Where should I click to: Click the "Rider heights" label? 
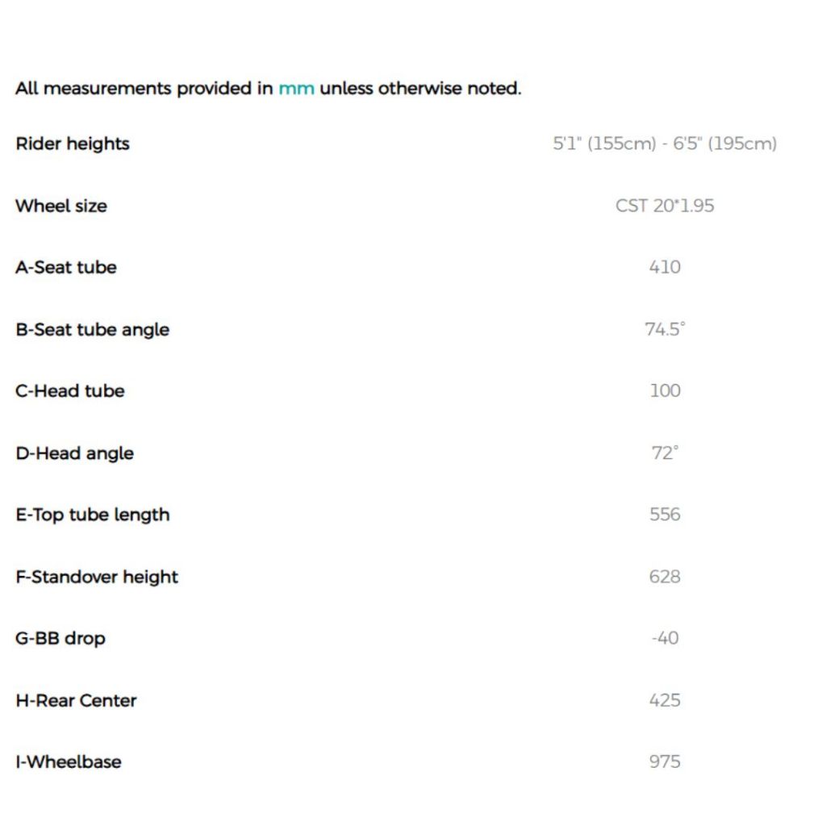click(x=73, y=144)
